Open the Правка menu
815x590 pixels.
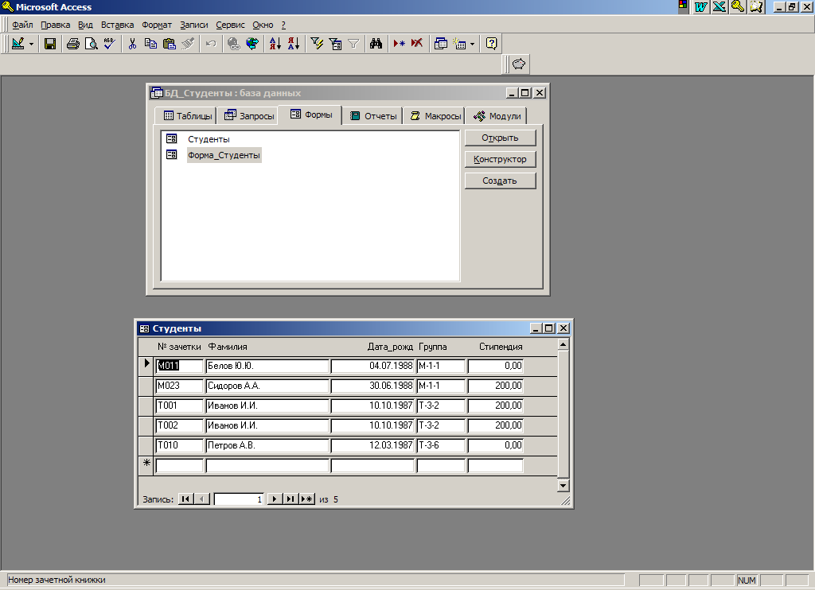click(x=55, y=25)
